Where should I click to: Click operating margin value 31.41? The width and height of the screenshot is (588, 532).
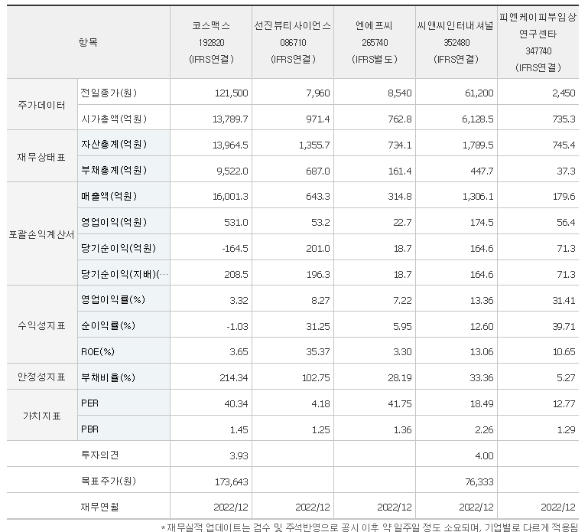(564, 300)
